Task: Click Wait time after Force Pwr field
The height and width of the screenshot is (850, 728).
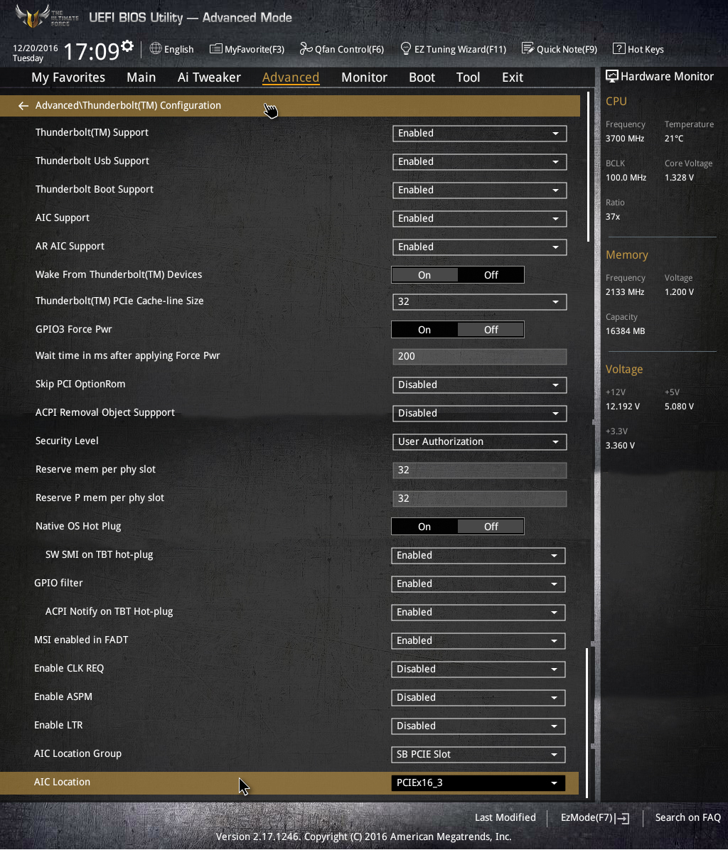Action: (x=479, y=357)
